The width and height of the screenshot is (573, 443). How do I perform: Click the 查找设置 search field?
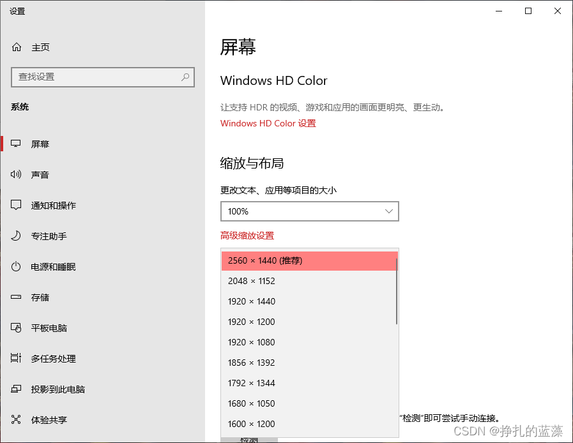point(103,77)
